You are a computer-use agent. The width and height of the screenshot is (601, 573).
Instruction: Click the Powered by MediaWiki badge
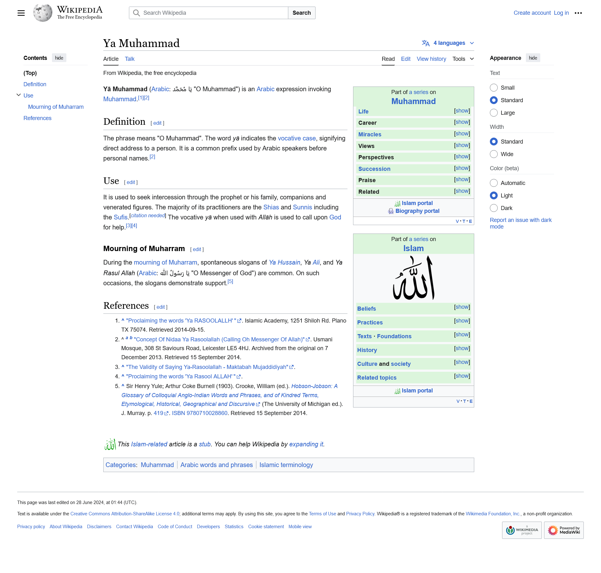click(563, 530)
